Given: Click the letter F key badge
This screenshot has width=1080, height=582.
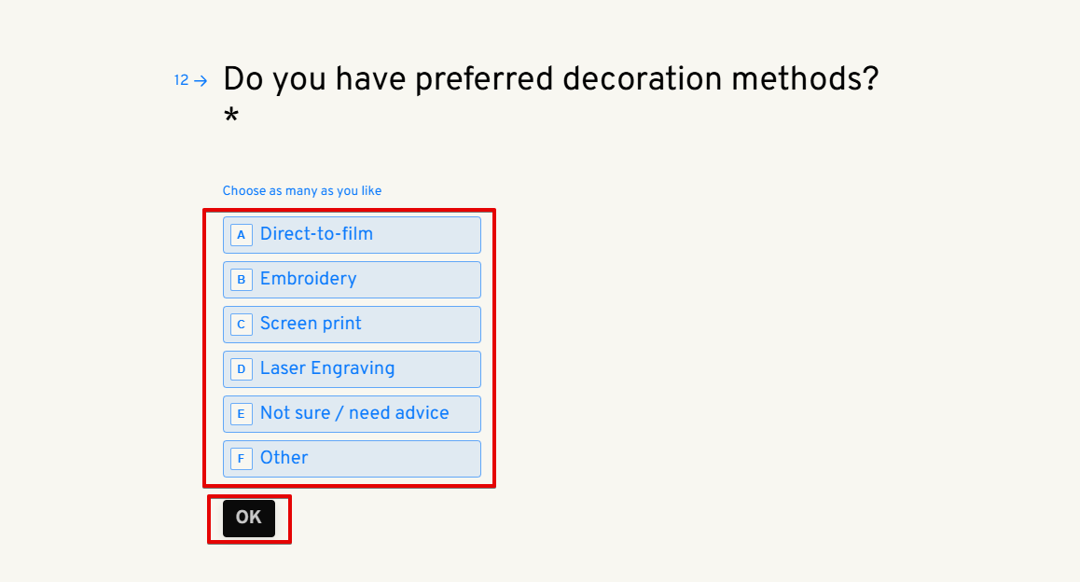Looking at the screenshot, I should click(x=242, y=459).
